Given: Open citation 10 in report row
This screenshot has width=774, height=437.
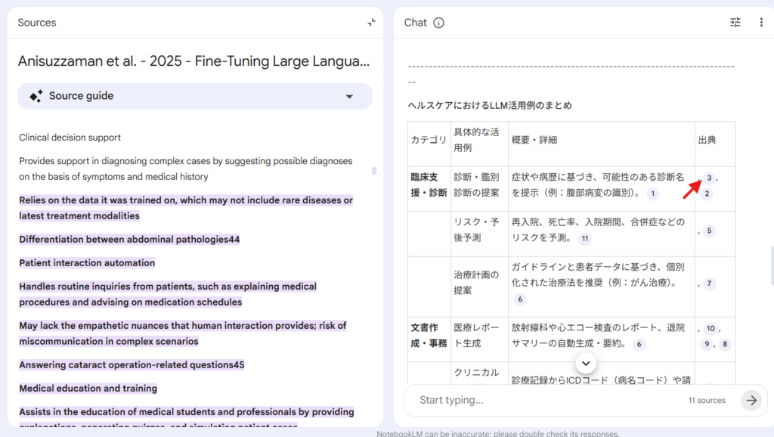Looking at the screenshot, I should click(710, 329).
